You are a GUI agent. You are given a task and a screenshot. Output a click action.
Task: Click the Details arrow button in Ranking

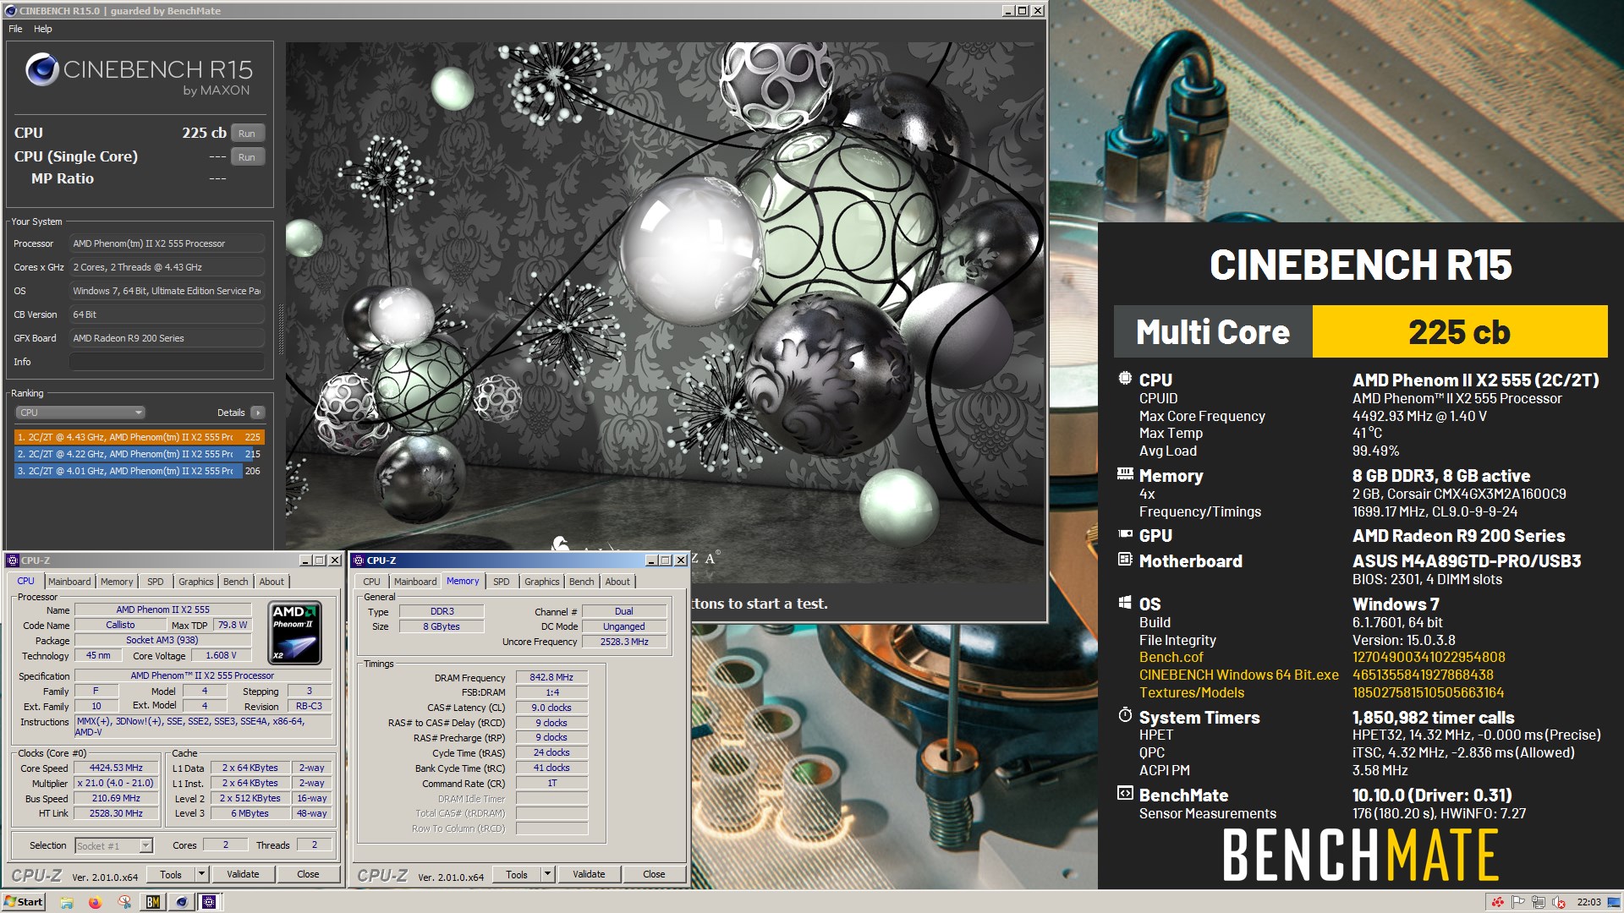258,413
